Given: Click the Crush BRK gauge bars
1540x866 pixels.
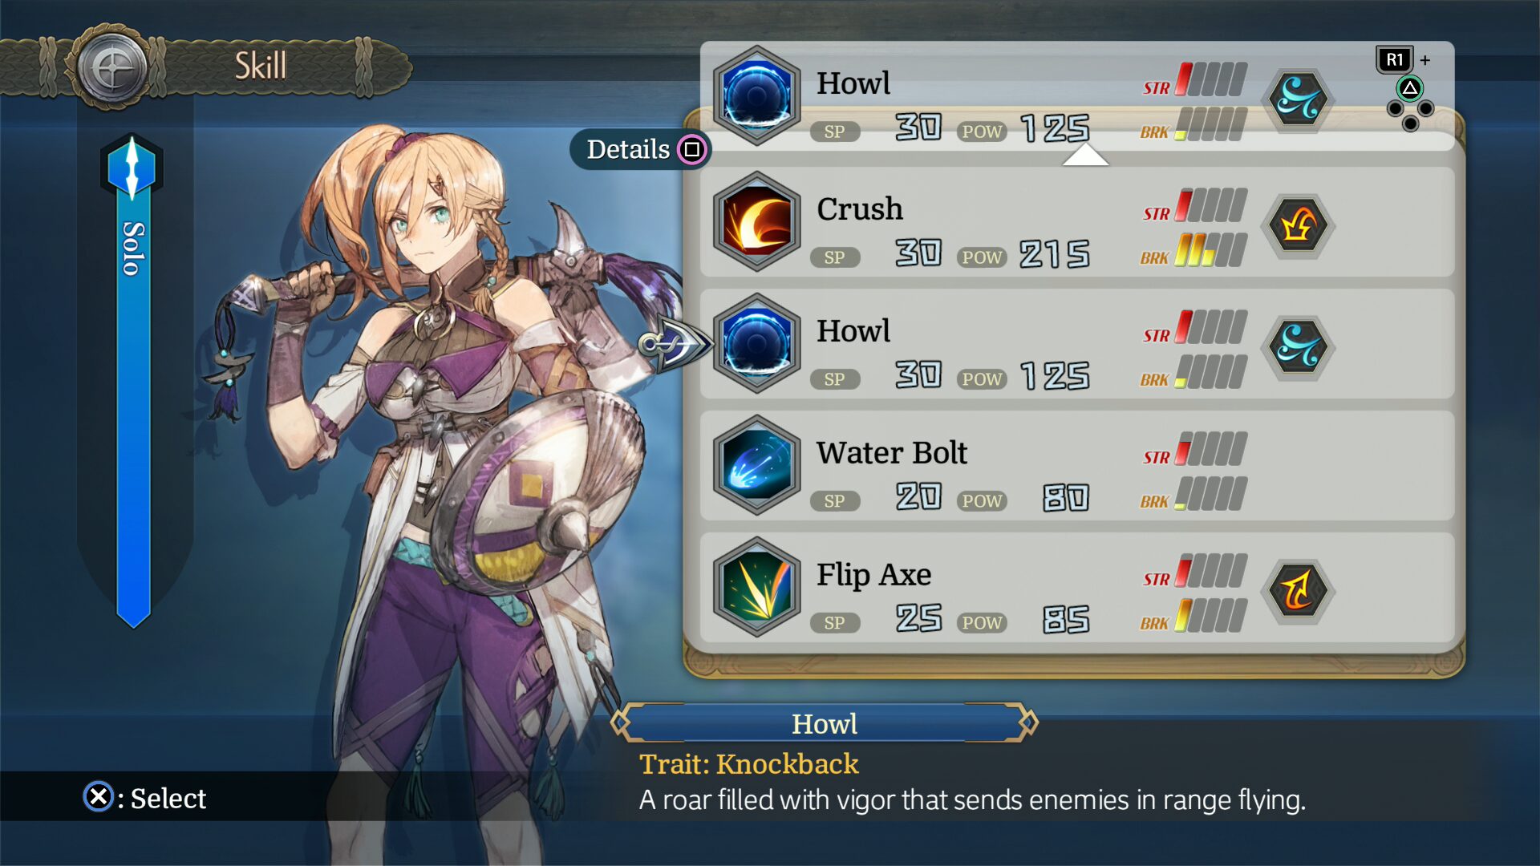Looking at the screenshot, I should pos(1210,250).
